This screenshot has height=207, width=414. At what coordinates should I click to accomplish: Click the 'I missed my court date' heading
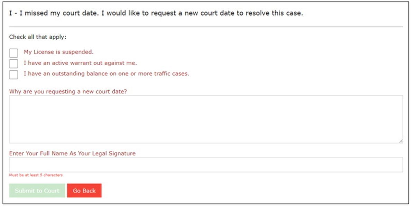pos(156,13)
